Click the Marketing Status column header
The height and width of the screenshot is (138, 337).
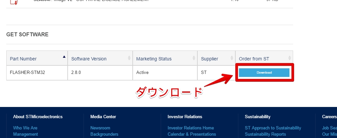pos(165,58)
